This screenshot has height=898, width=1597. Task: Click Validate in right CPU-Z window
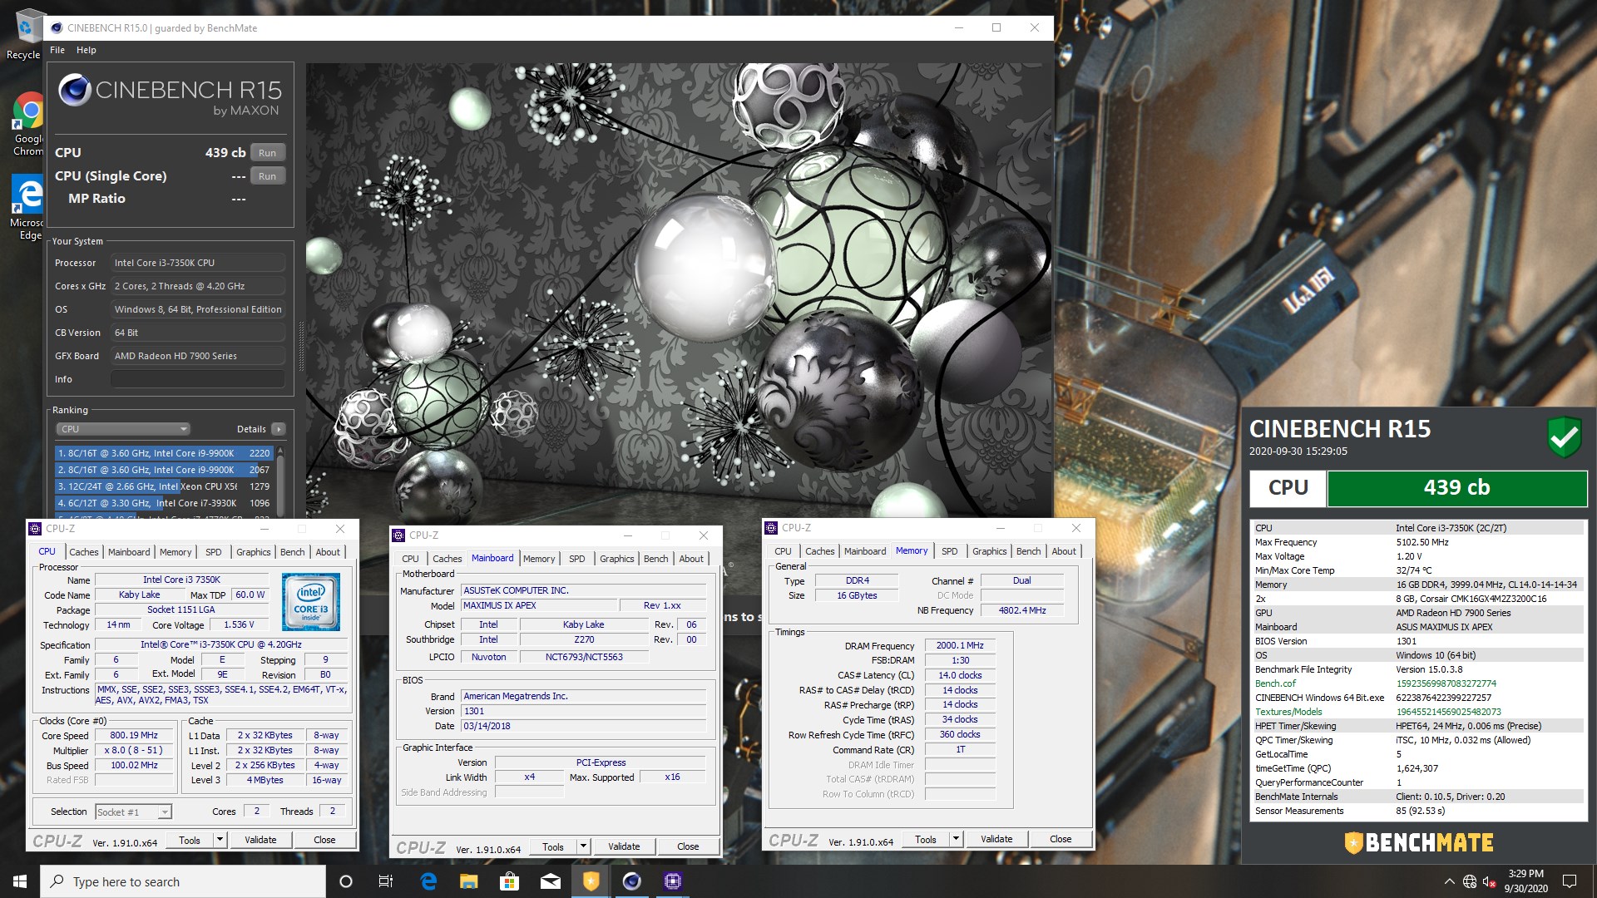coord(996,839)
